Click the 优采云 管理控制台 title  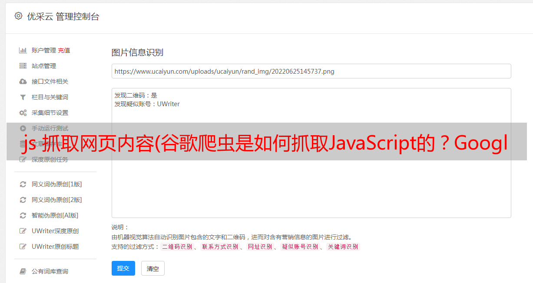coord(63,16)
